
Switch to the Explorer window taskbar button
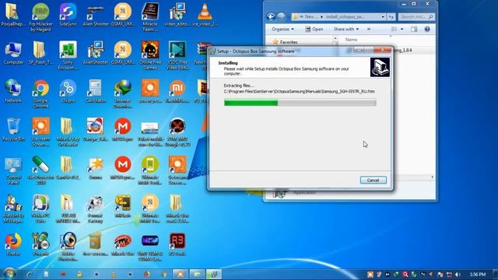point(197,275)
